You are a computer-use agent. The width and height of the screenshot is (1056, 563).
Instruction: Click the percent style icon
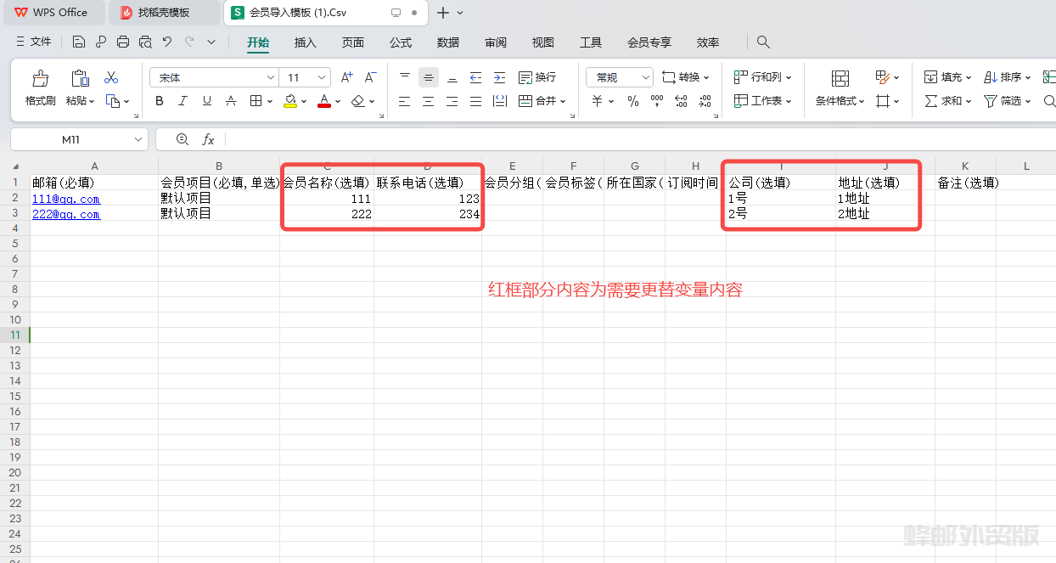point(632,101)
